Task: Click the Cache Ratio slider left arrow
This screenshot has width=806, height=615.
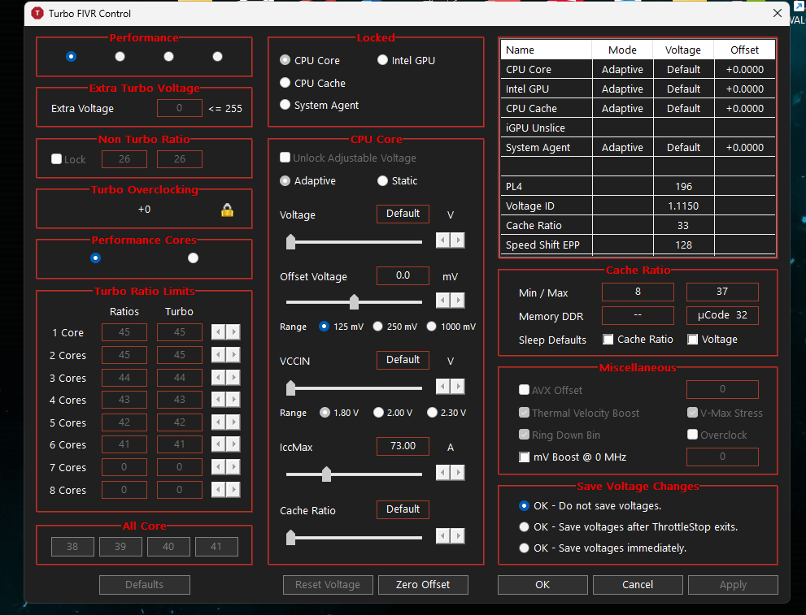Action: coord(442,536)
